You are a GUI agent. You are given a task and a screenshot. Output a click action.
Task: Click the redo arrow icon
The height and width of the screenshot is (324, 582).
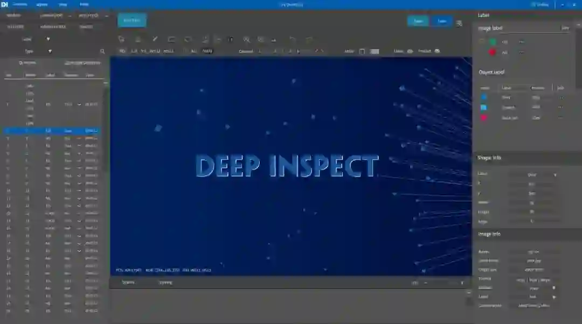click(309, 39)
